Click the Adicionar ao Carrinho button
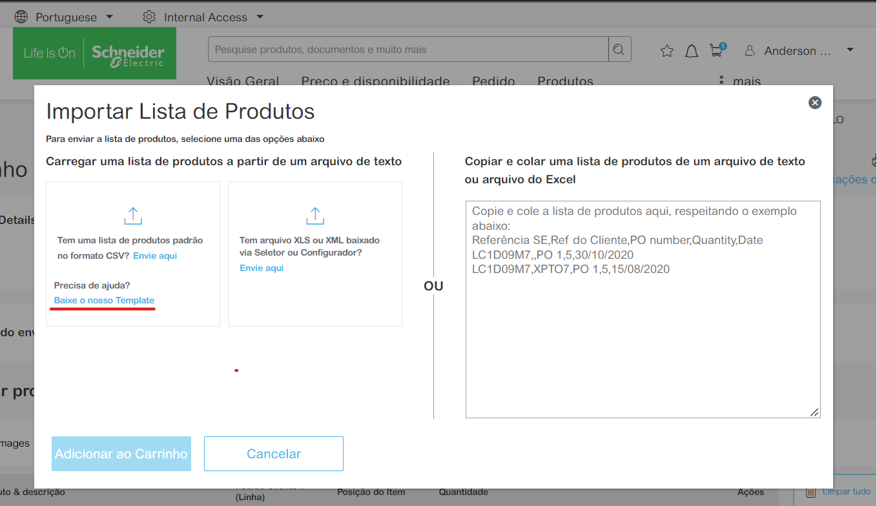Image resolution: width=877 pixels, height=506 pixels. (x=121, y=454)
